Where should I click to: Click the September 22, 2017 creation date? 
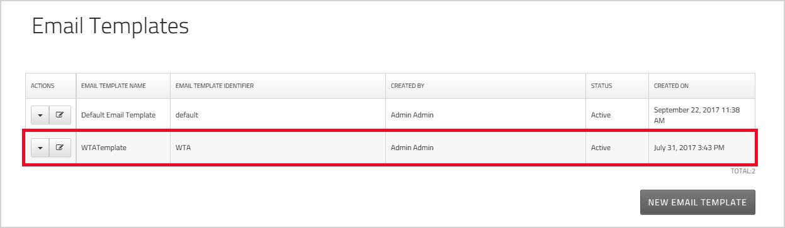pyautogui.click(x=697, y=115)
